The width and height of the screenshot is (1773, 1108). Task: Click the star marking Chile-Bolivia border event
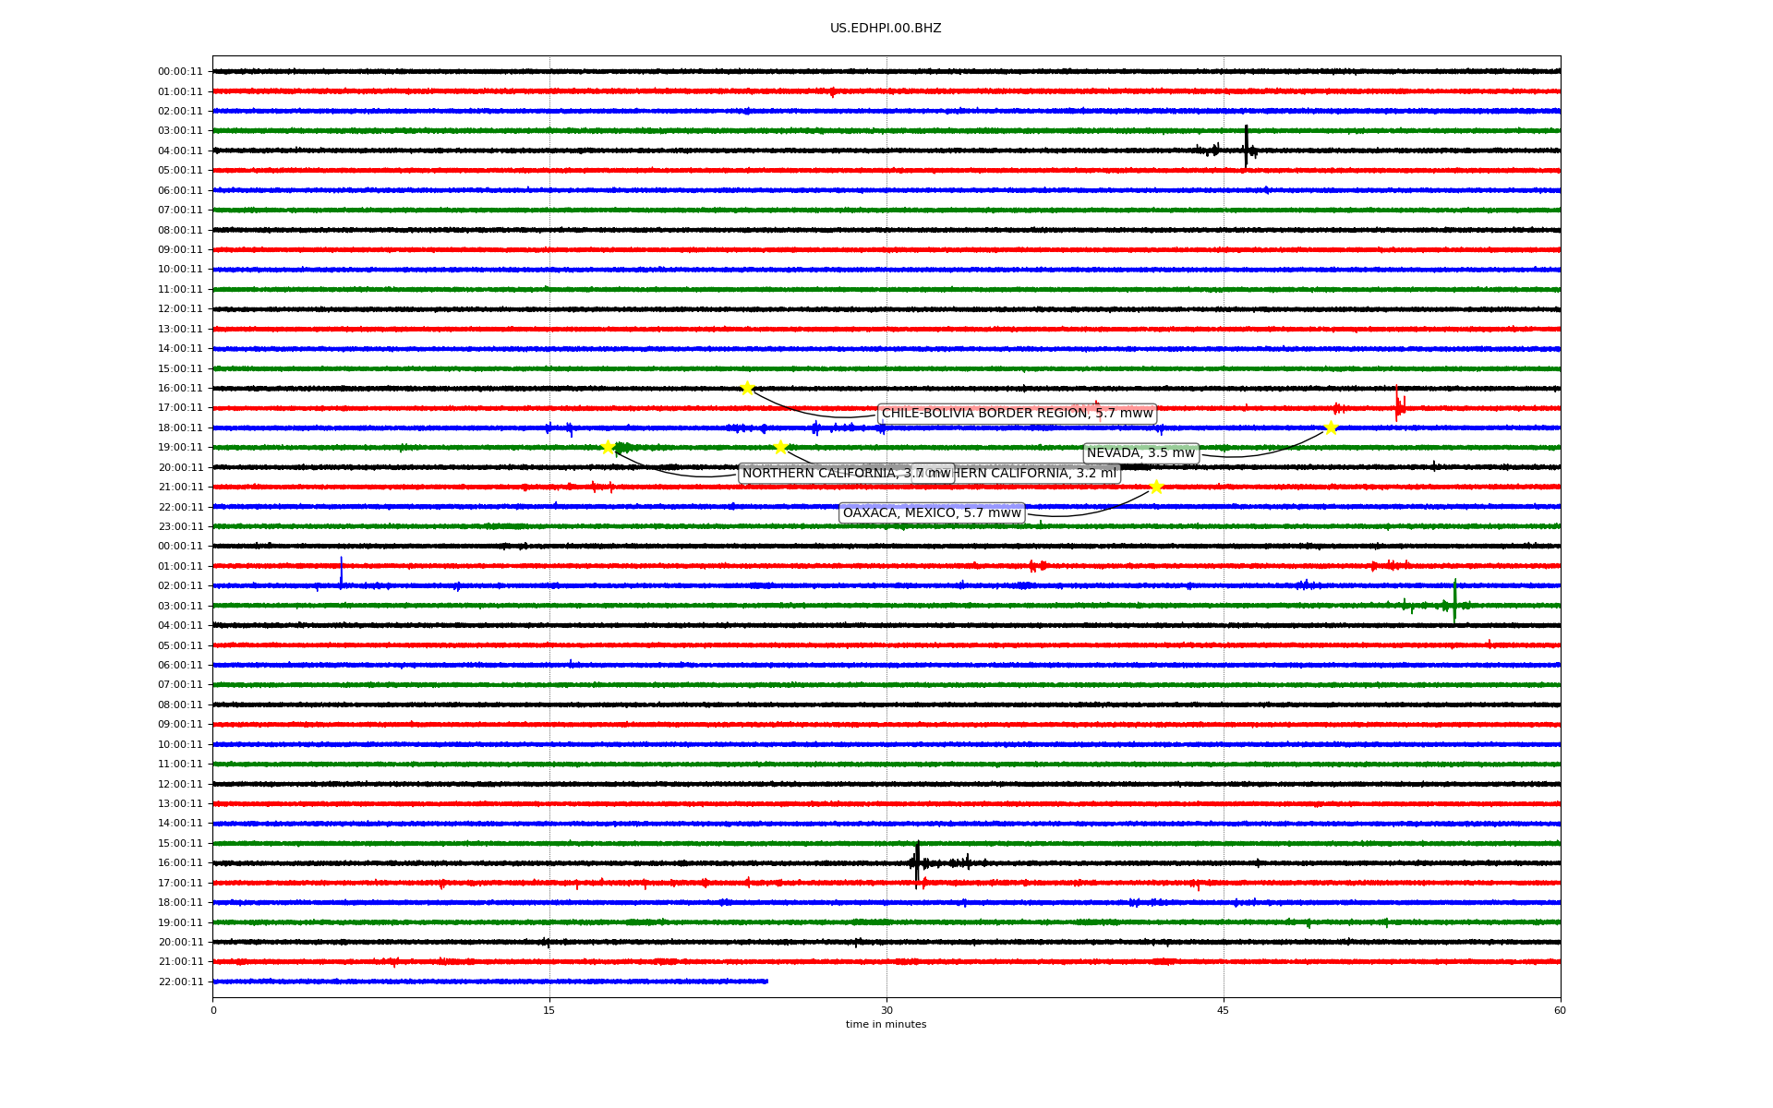click(747, 388)
